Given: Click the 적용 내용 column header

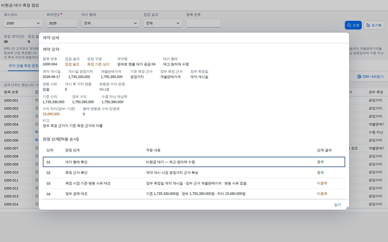Looking at the screenshot, I should pyautogui.click(x=153, y=150).
